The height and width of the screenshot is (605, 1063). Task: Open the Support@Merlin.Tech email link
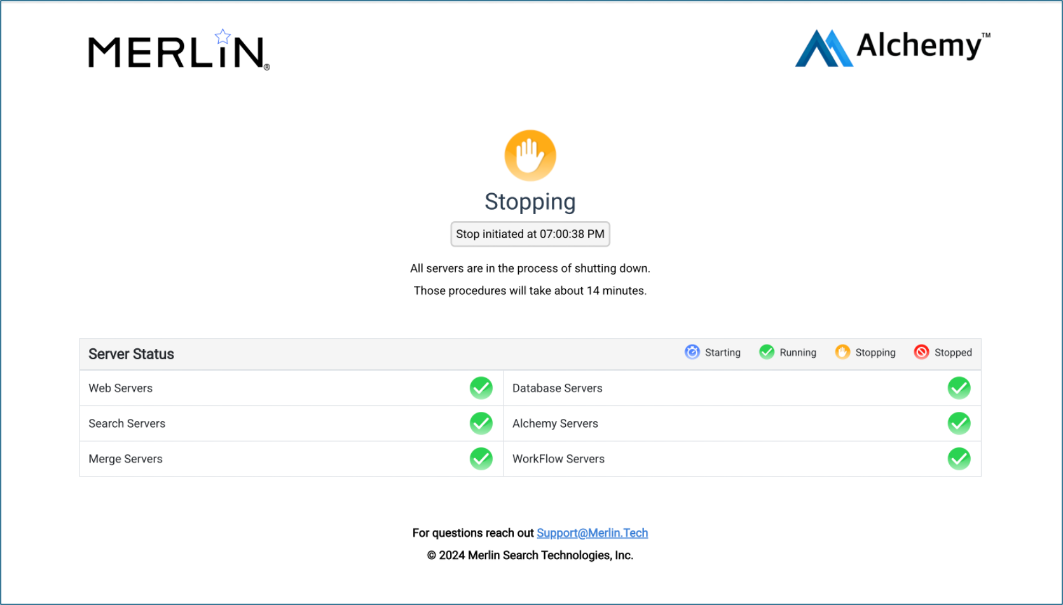[x=592, y=533]
